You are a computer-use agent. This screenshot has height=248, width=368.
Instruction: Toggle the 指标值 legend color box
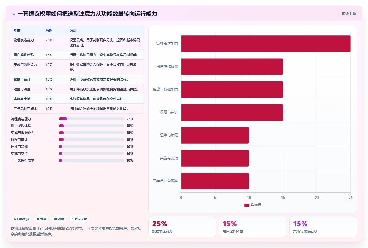pos(247,205)
